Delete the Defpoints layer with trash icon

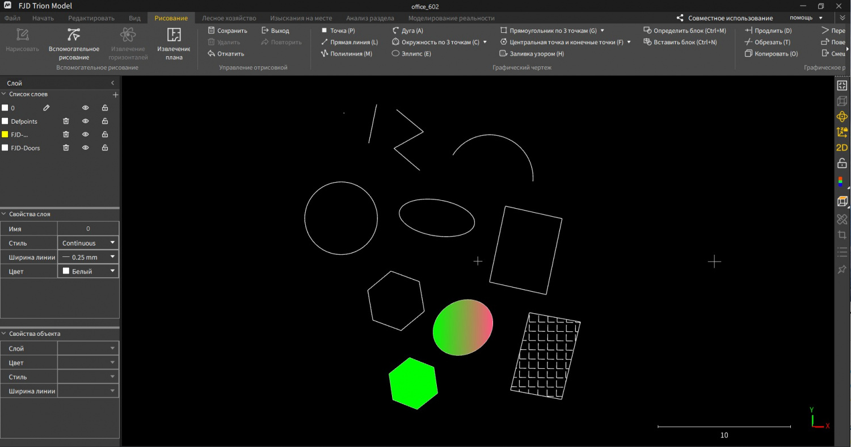tap(66, 121)
